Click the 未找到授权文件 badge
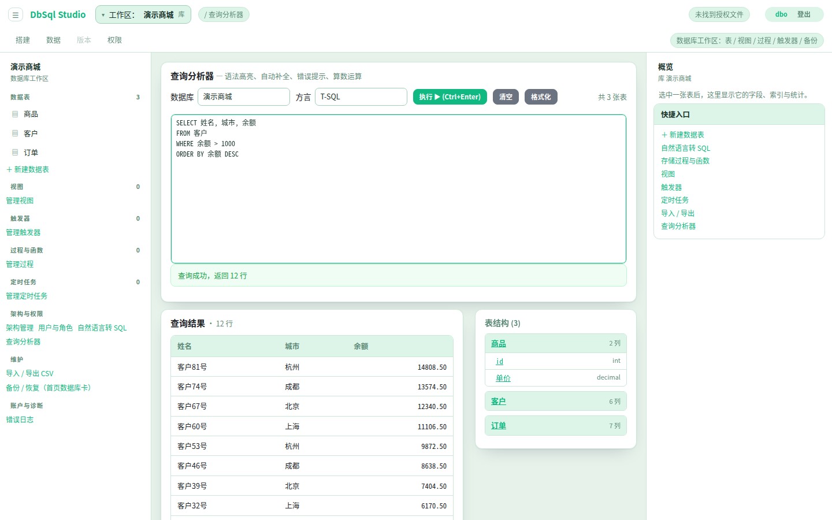Viewport: 832px width, 520px height. coord(719,14)
